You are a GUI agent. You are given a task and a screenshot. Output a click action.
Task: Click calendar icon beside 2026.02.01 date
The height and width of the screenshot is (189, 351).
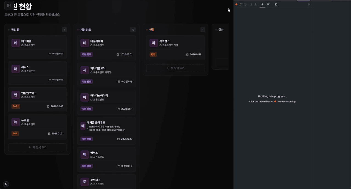point(118,54)
